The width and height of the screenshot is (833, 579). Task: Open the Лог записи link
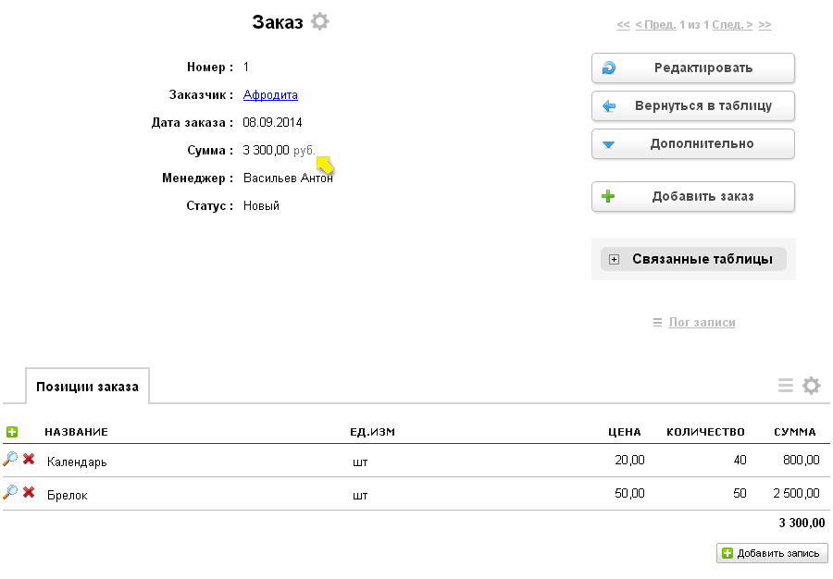702,323
